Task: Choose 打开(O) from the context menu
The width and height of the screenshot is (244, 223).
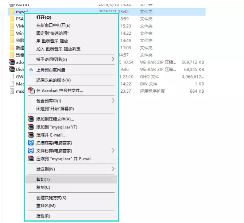Action: coord(44,18)
